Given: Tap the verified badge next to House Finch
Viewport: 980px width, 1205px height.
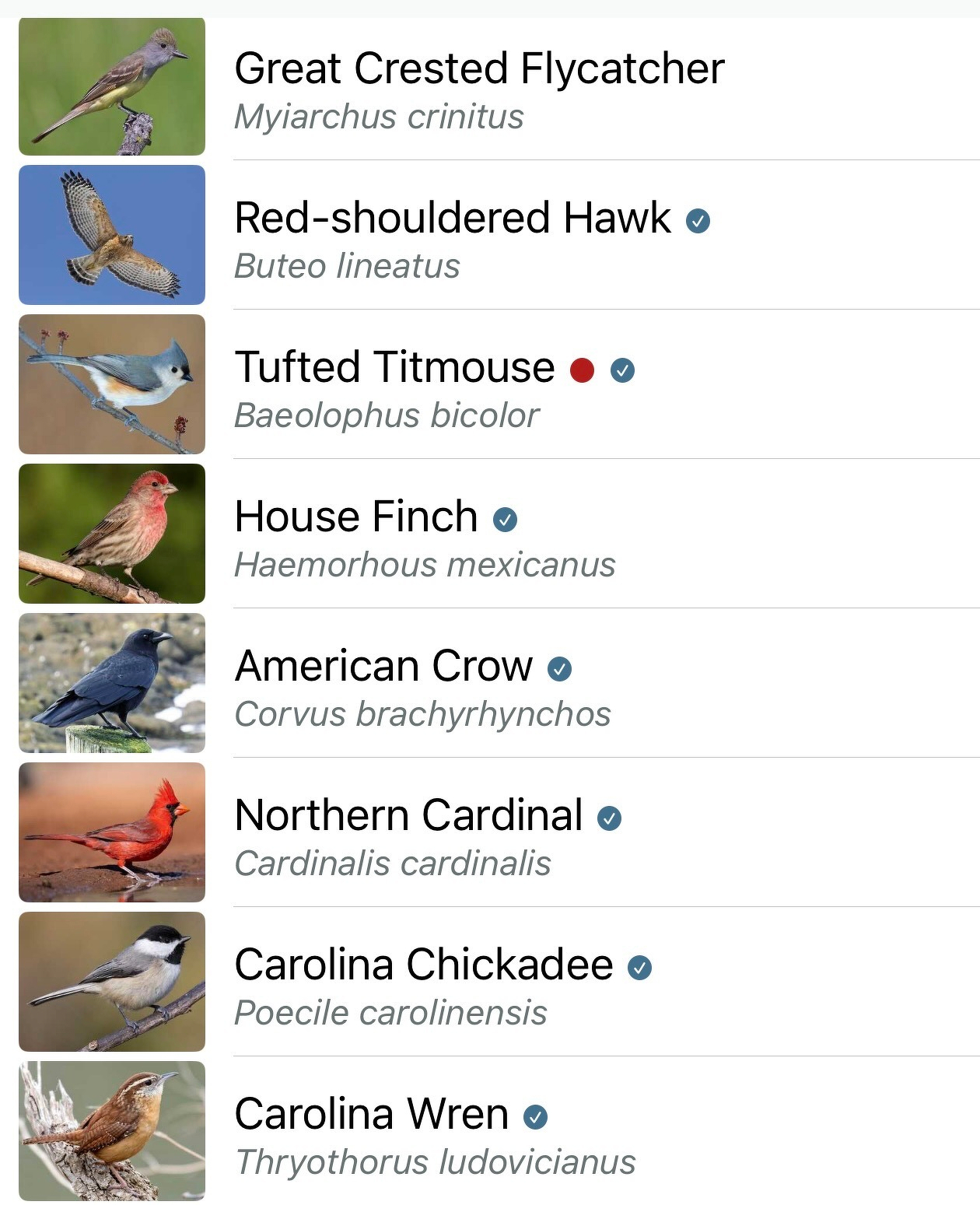Looking at the screenshot, I should pos(506,520).
